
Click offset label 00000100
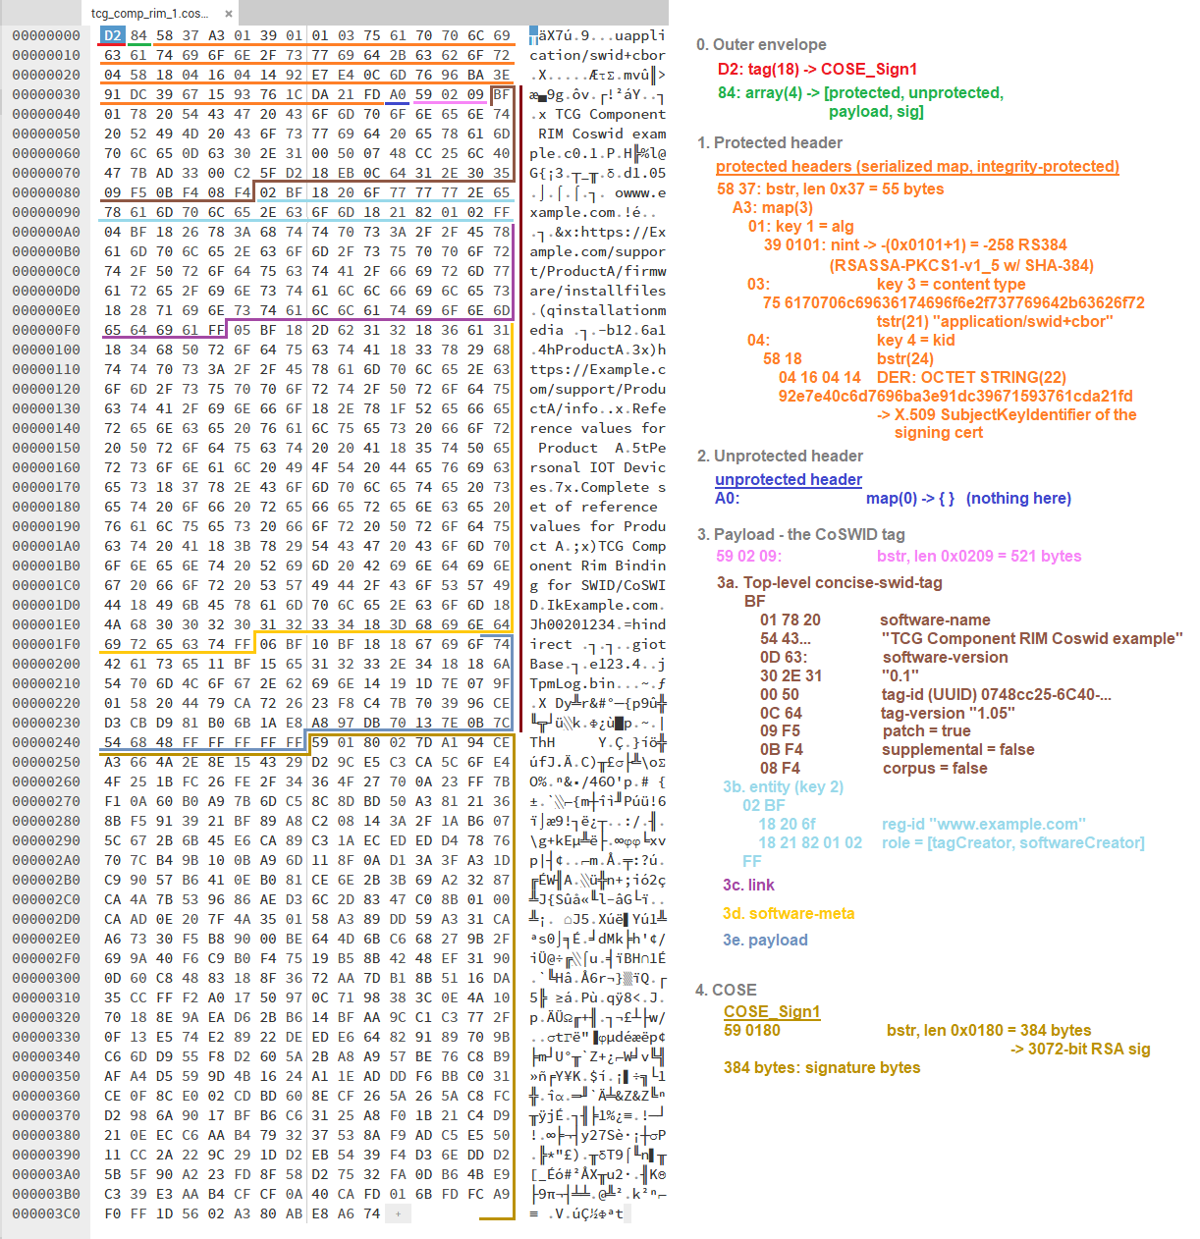46,350
